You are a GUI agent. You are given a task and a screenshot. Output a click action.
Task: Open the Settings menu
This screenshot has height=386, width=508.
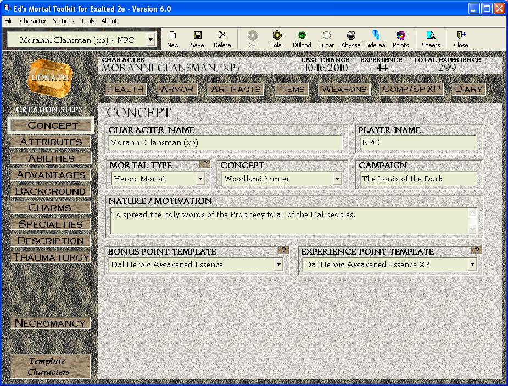pyautogui.click(x=64, y=21)
